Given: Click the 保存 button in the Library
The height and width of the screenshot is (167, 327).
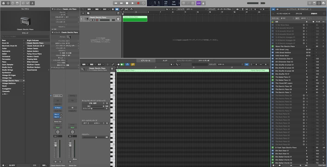Looking at the screenshot, I should click(x=45, y=165).
